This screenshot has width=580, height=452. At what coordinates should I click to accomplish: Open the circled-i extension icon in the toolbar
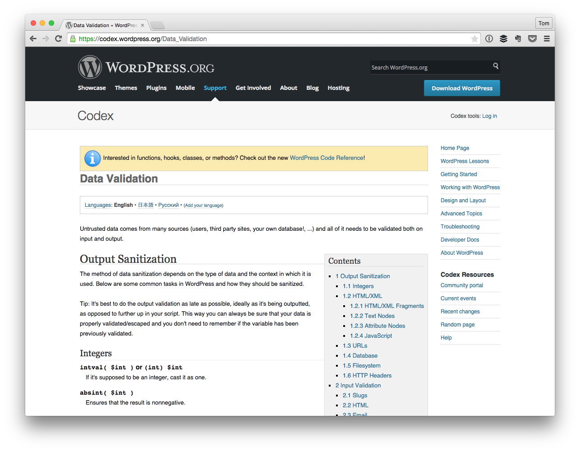489,39
